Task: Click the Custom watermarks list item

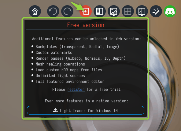Action: pyautogui.click(x=54, y=53)
